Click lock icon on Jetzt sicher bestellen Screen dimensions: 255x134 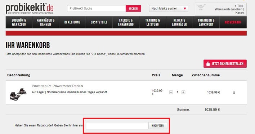pos(208,64)
